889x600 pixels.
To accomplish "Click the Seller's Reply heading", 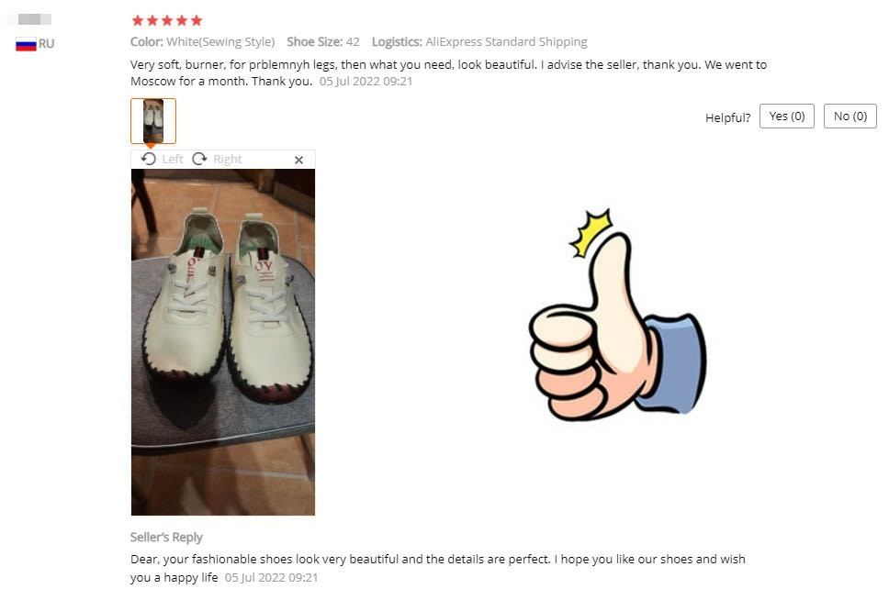I will [x=166, y=537].
